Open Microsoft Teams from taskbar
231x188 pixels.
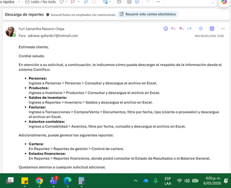(54, 181)
